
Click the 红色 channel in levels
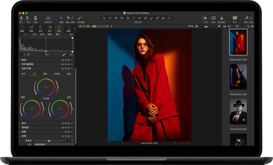coord(42,34)
